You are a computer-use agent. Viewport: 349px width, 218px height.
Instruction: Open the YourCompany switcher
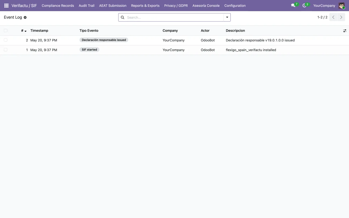(324, 5)
